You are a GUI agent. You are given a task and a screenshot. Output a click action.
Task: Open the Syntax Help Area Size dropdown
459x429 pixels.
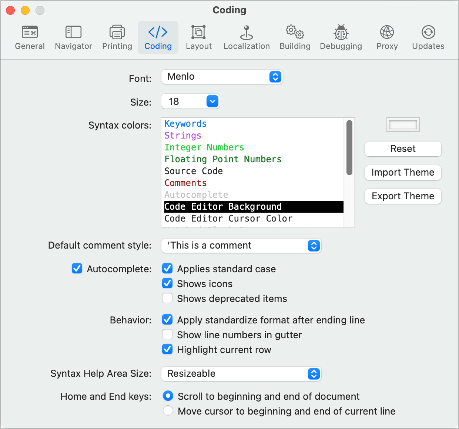pyautogui.click(x=241, y=374)
